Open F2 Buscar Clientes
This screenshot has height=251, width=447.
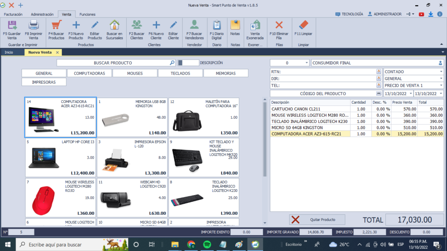(137, 26)
